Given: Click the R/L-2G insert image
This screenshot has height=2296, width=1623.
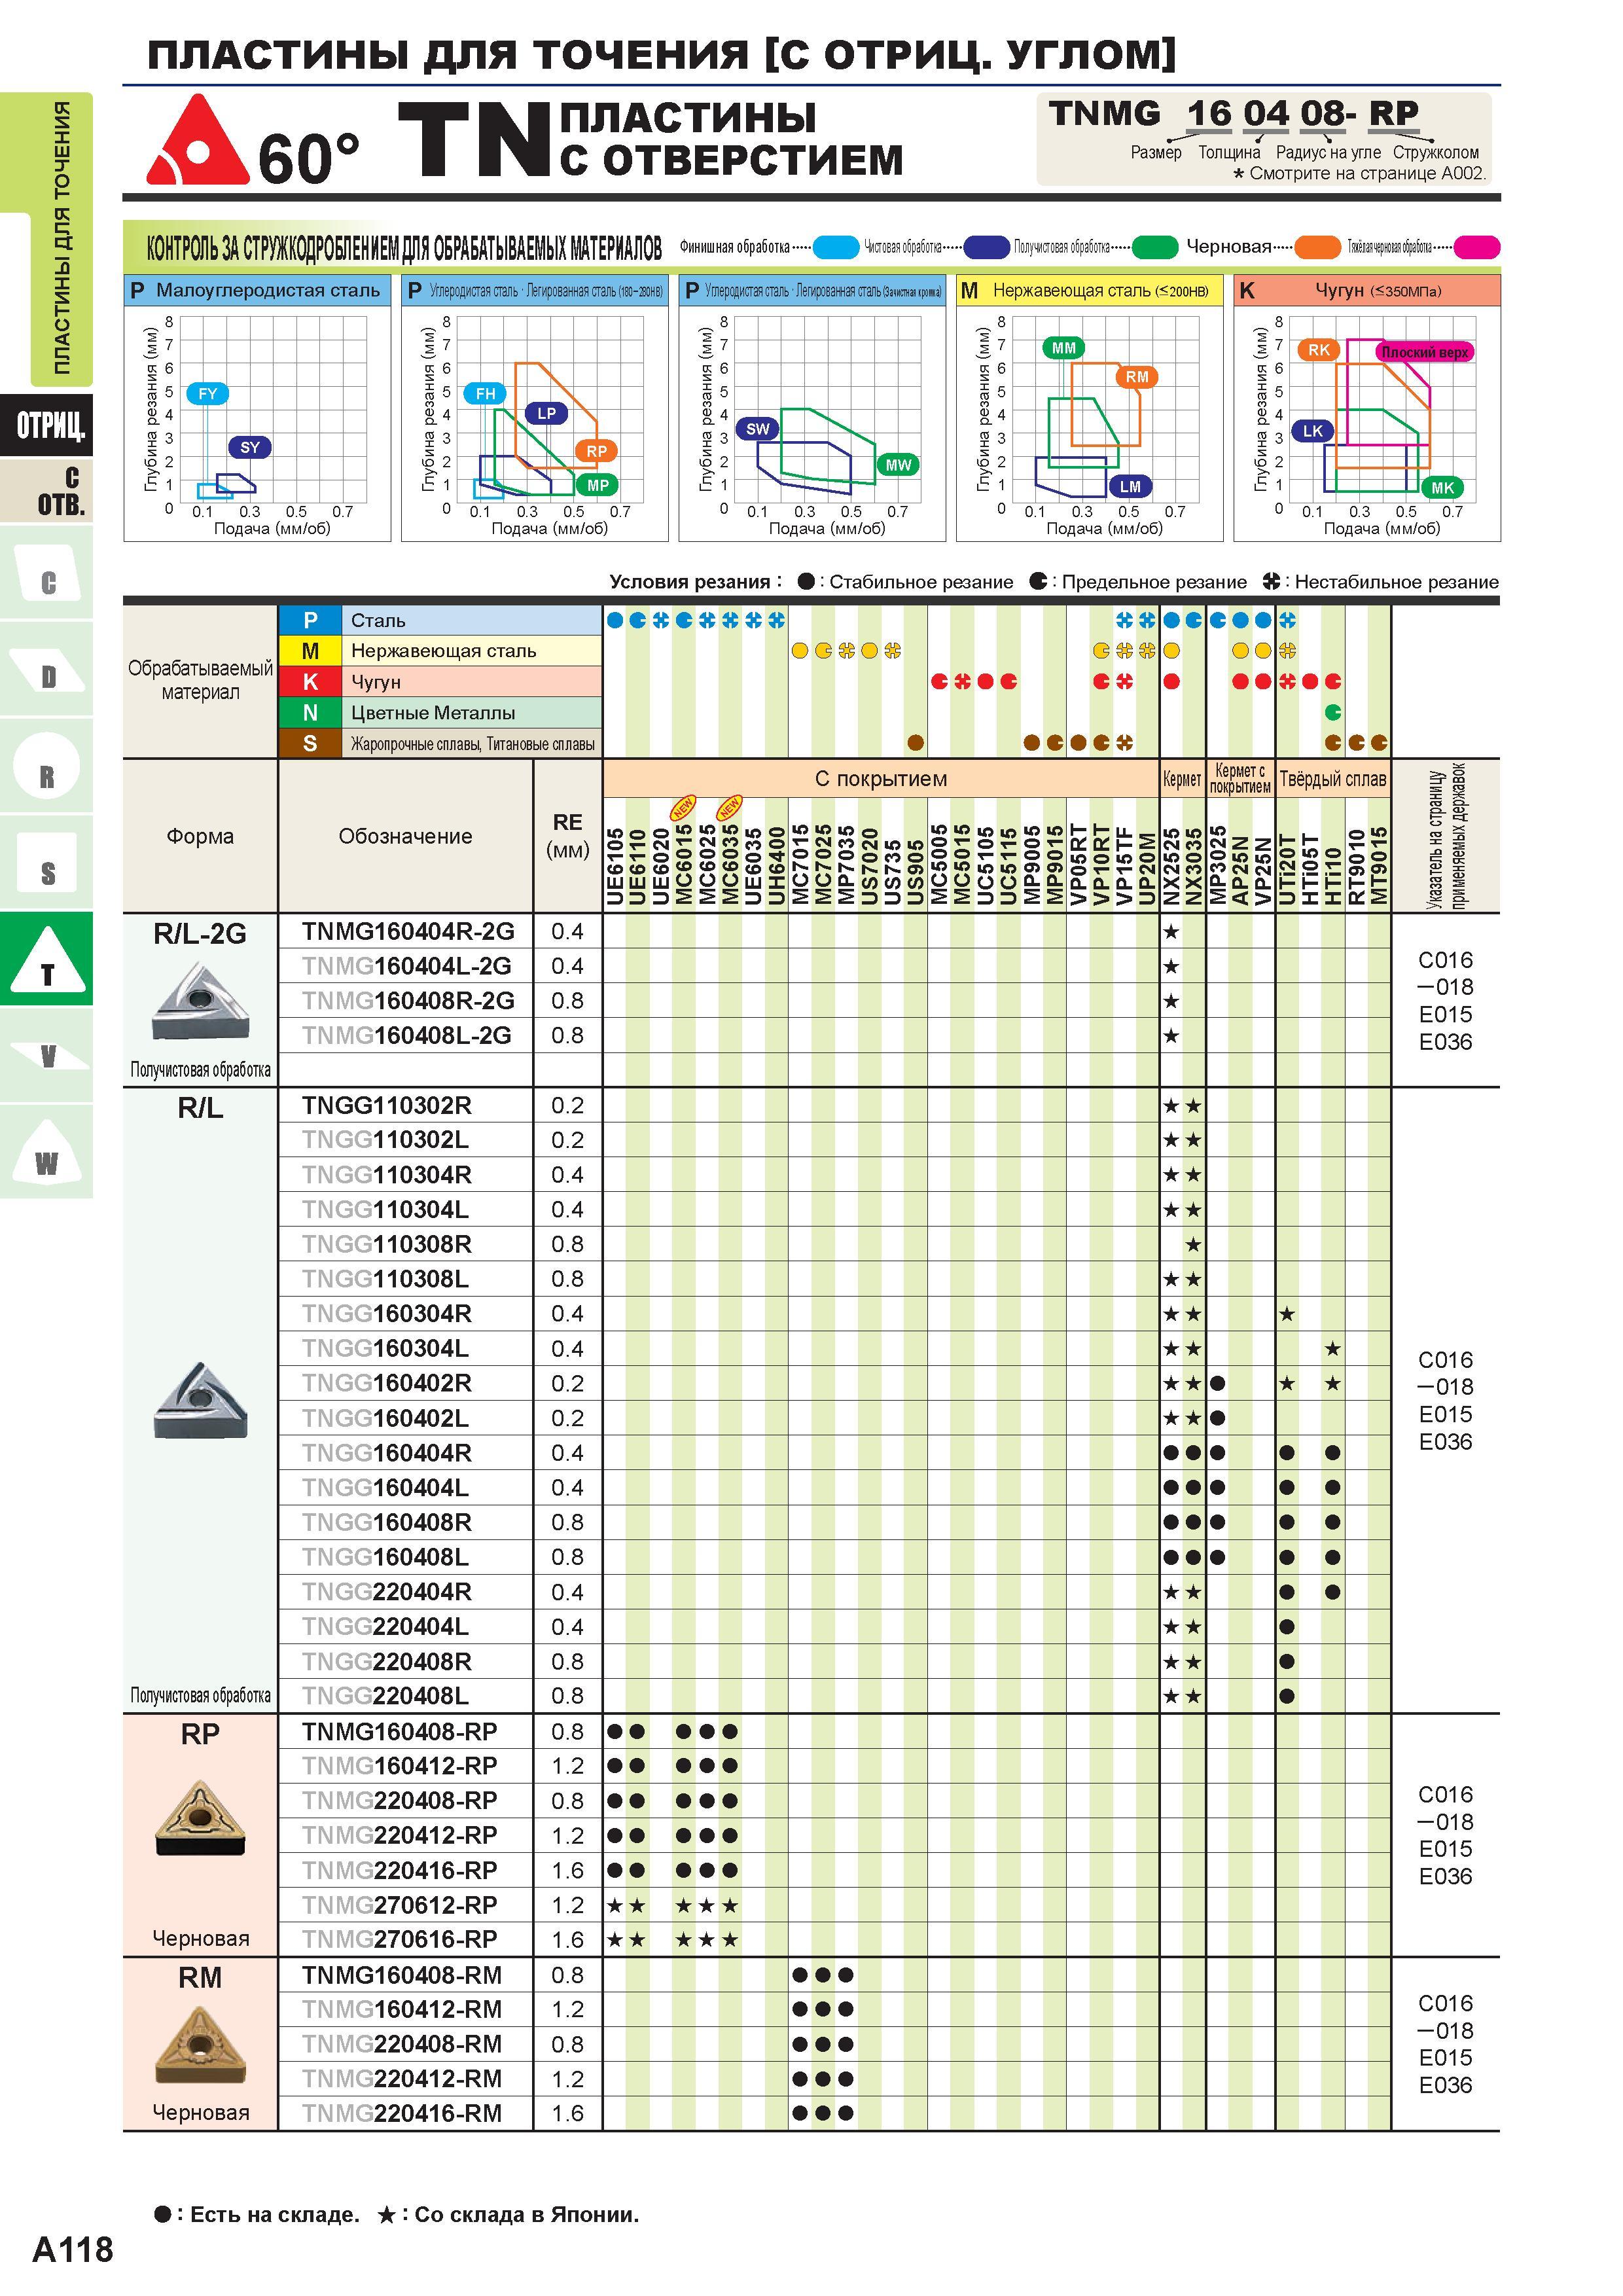Looking at the screenshot, I should 201,1001.
